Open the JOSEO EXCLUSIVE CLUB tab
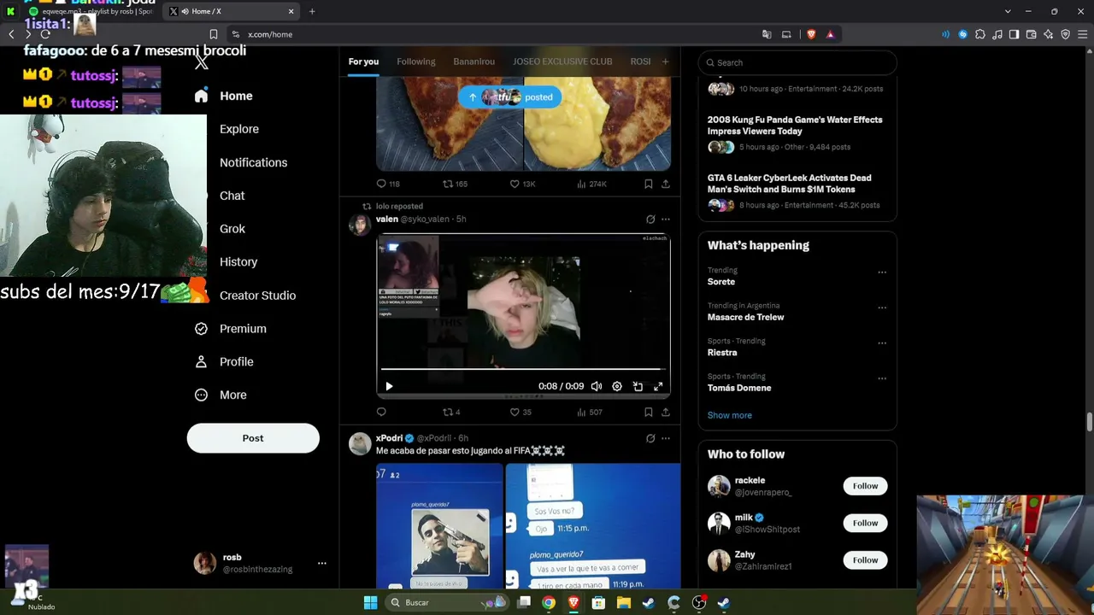This screenshot has height=615, width=1094. click(x=562, y=61)
